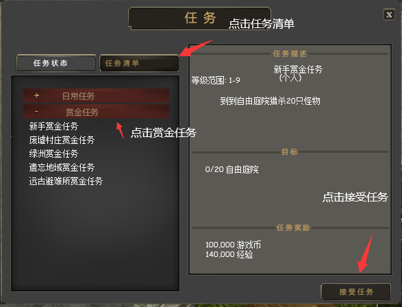Click the 赏金任务 category header

pos(96,112)
